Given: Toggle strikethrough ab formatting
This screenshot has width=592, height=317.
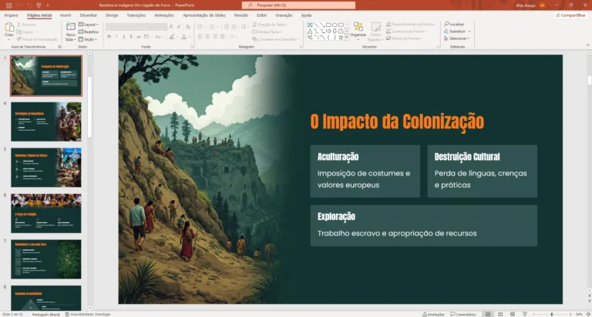Looking at the screenshot, I should [139, 37].
